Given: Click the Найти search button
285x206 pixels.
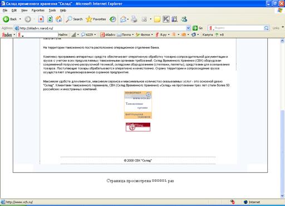Looking at the screenshot, I should pyautogui.click(x=63, y=34).
